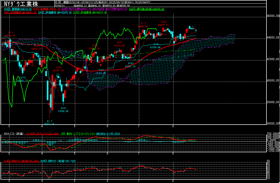Click the 6/23 low label 41981.14
Viewport: 280px width, 183px height.
[130, 66]
